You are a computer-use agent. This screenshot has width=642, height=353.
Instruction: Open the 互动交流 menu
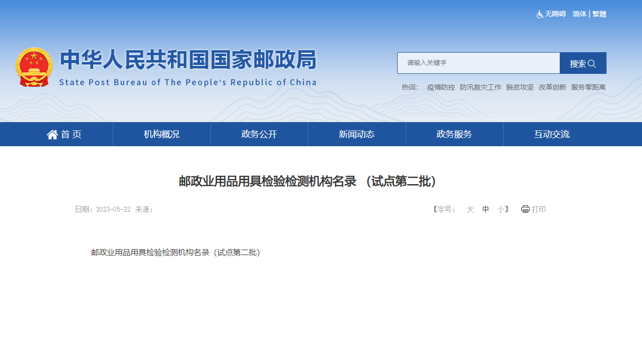pyautogui.click(x=552, y=134)
